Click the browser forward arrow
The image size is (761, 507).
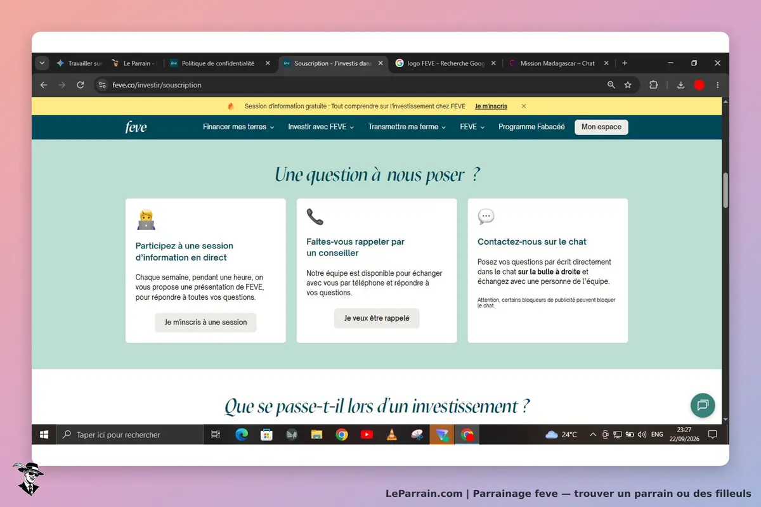(x=62, y=85)
